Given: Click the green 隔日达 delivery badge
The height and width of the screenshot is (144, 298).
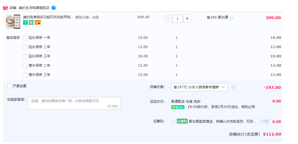Looking at the screenshot, I should (178, 107).
